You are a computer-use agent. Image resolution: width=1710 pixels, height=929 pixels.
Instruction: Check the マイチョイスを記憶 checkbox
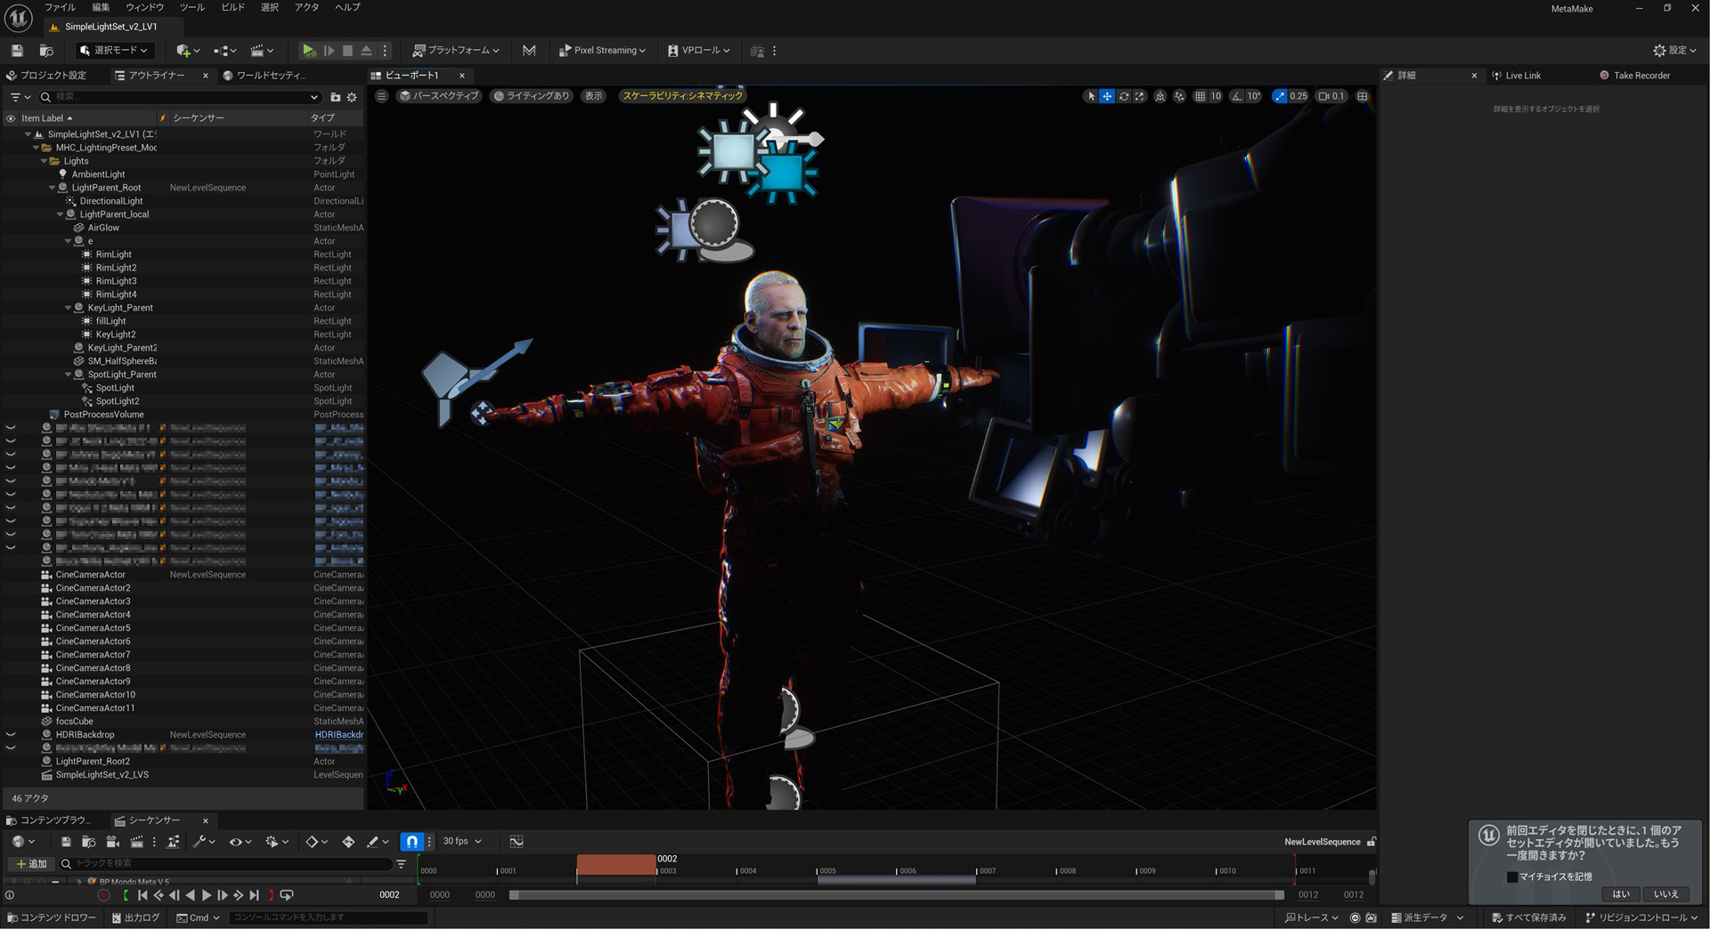(1512, 876)
